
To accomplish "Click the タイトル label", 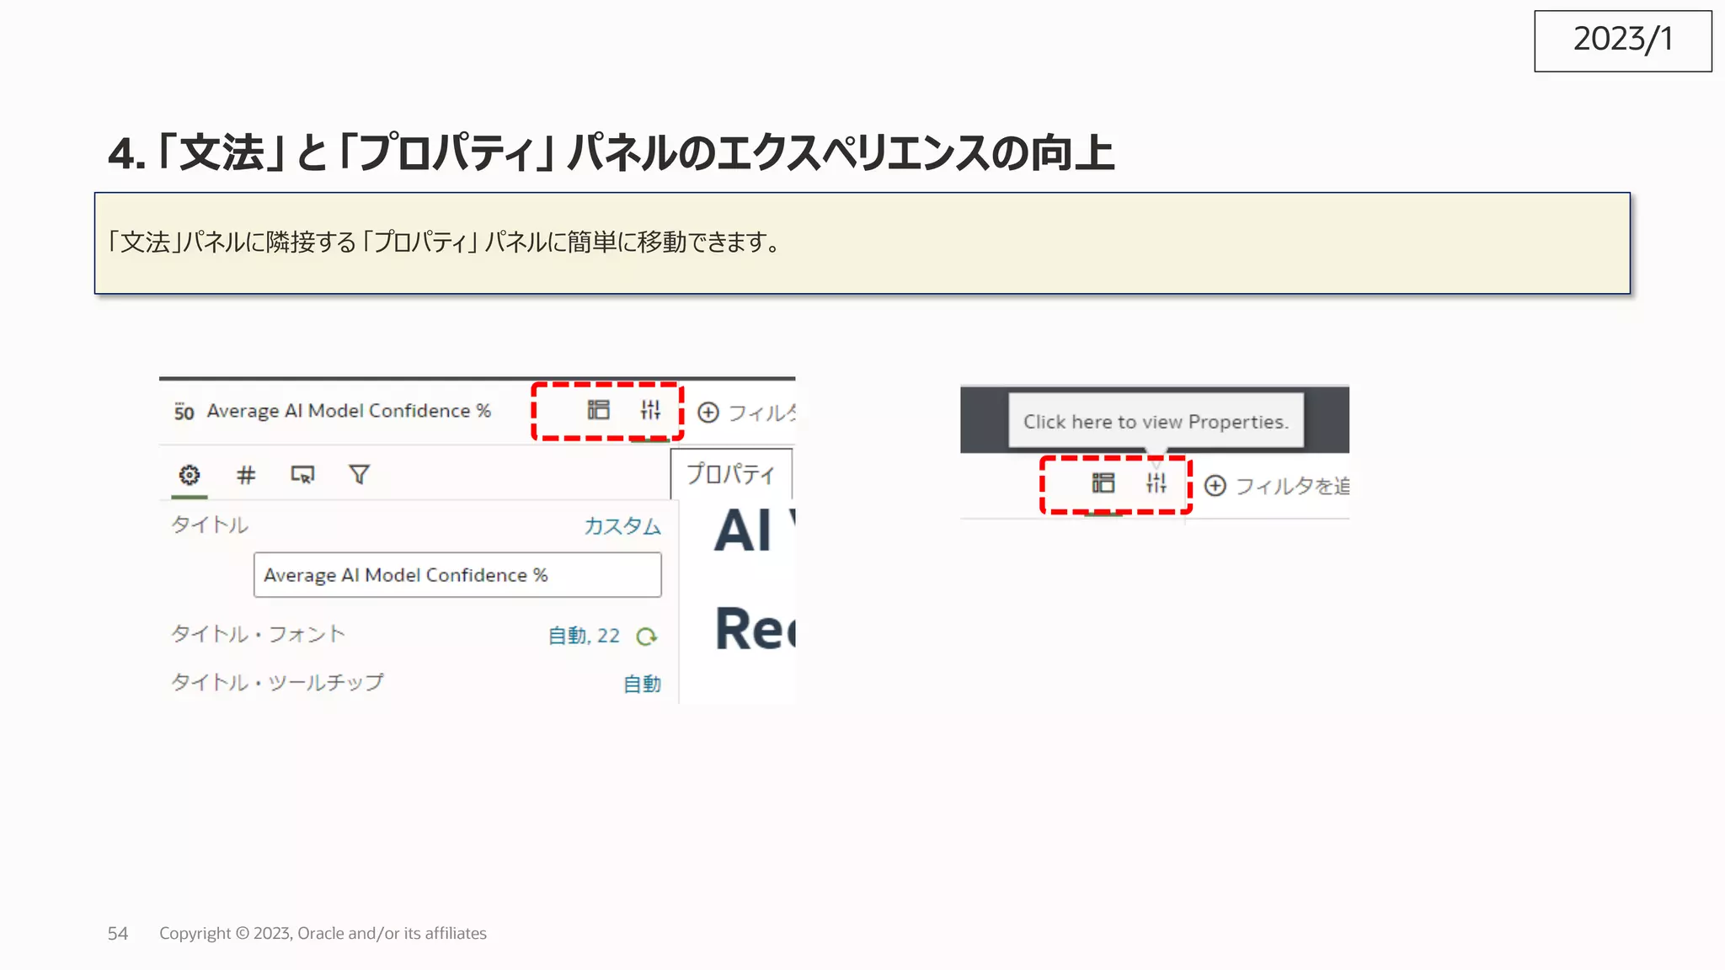I will click(x=210, y=525).
